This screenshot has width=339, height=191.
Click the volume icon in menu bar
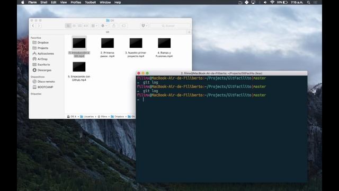[x=265, y=2]
